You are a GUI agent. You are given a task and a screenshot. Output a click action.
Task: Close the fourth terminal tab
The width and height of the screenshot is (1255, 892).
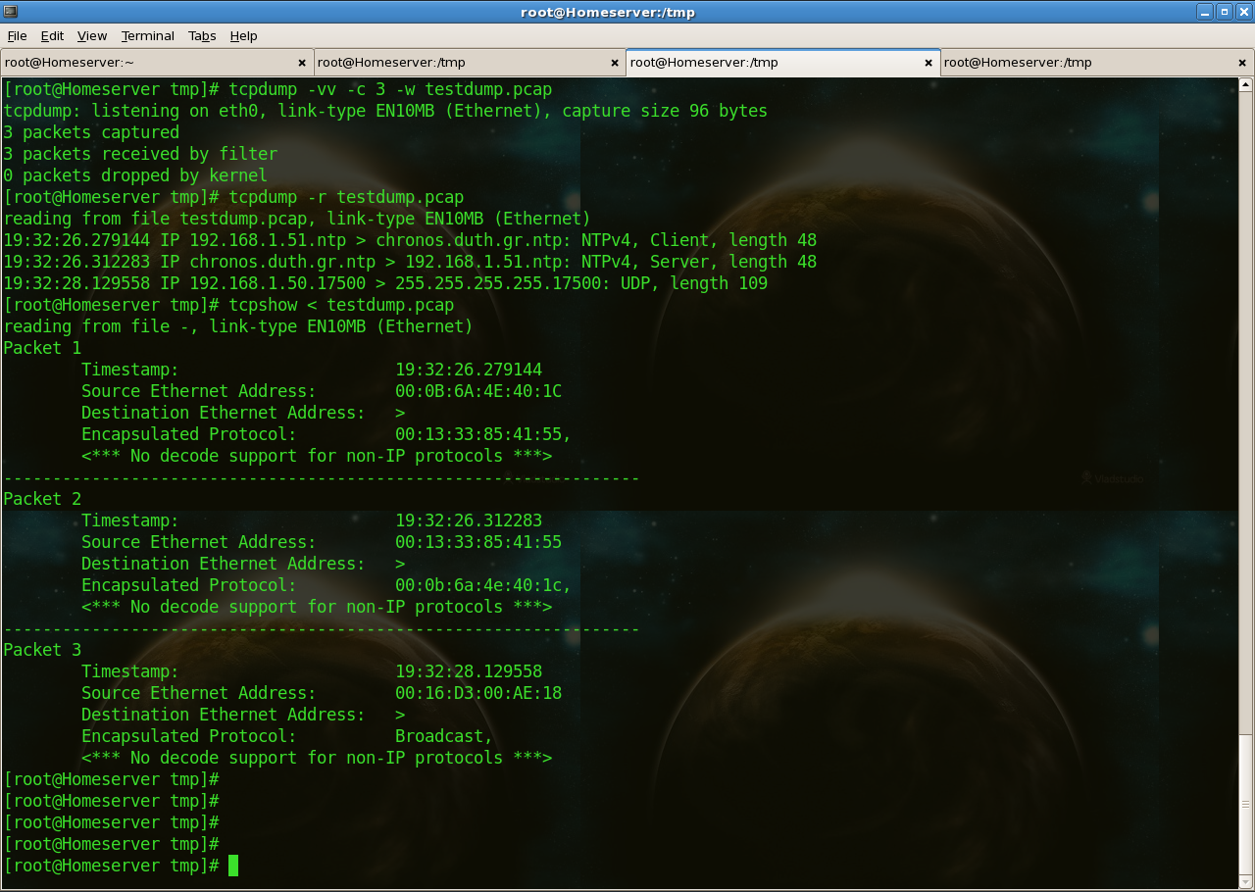[1242, 63]
